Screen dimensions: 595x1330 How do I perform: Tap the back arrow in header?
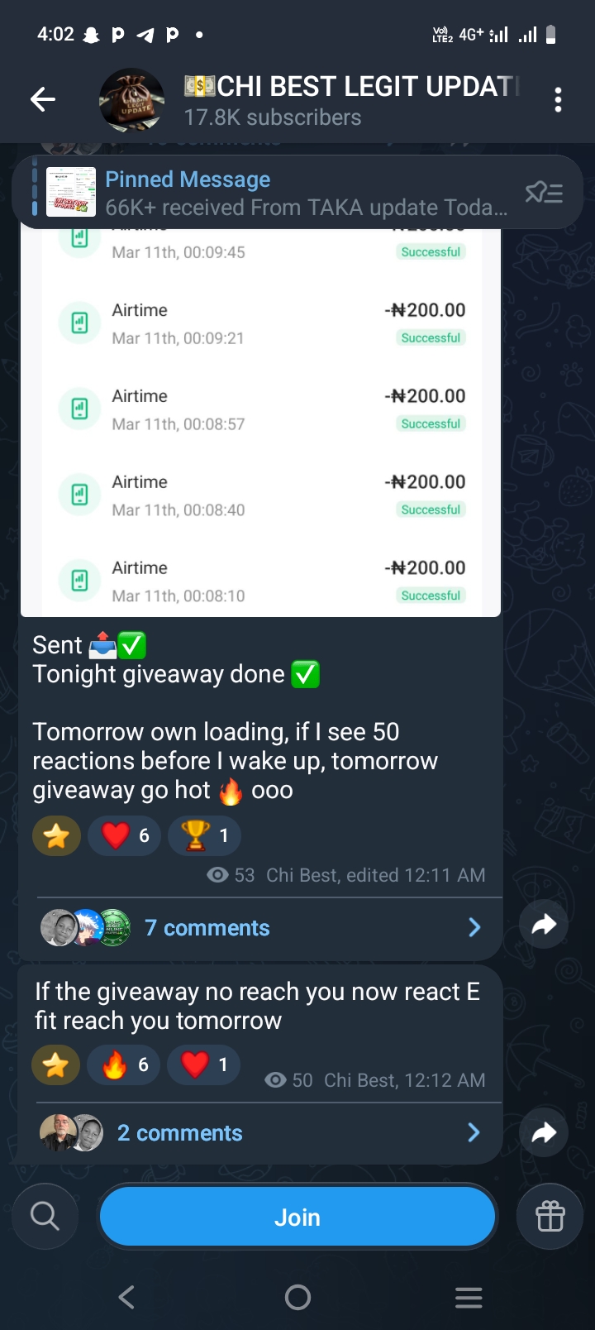43,100
